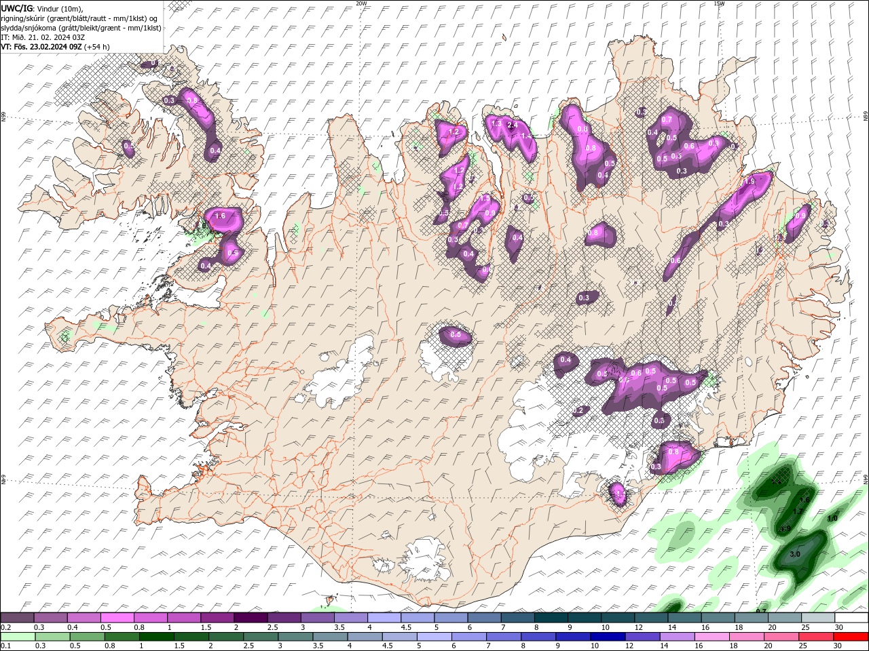Click the 'UWC/IG' title text
869x651 pixels.
(16, 8)
